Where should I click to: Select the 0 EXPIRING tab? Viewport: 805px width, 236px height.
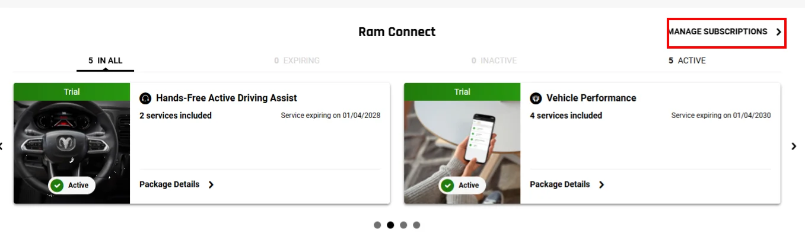point(297,60)
